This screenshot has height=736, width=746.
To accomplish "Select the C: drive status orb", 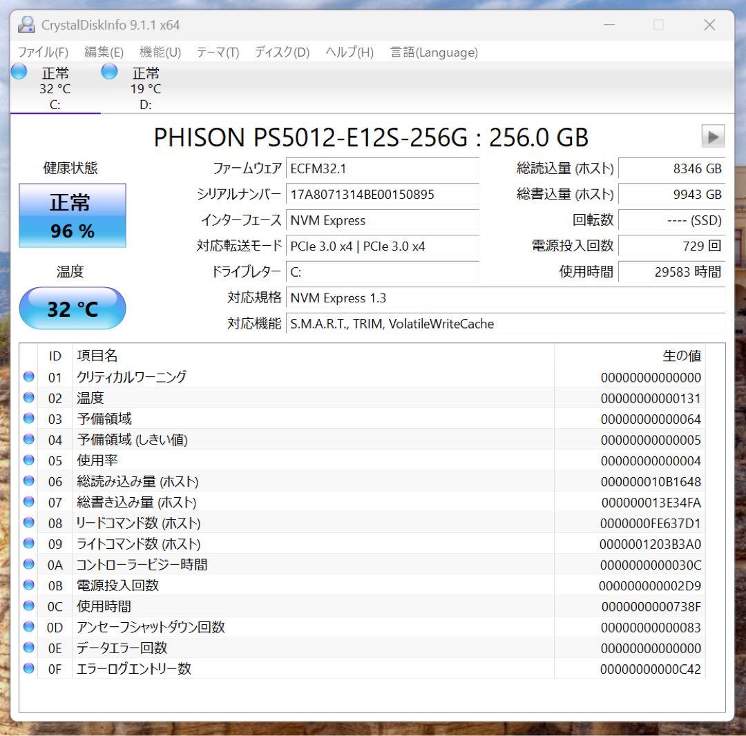I will pyautogui.click(x=19, y=71).
